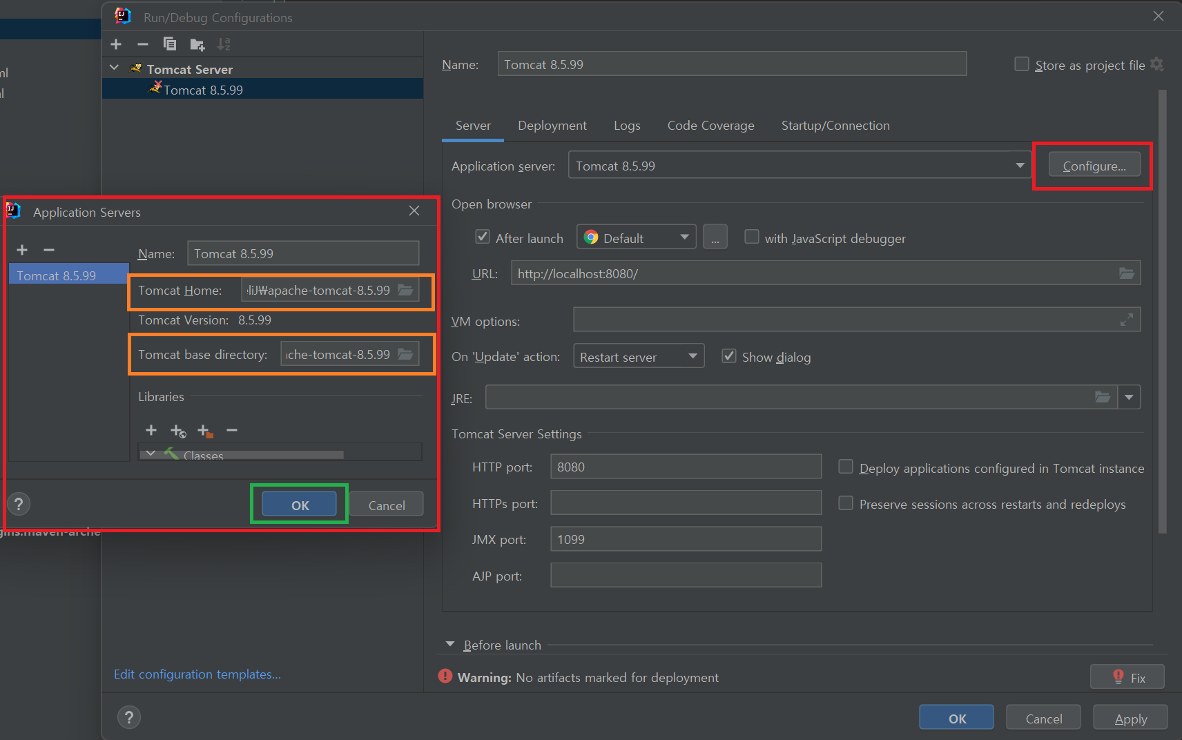Image resolution: width=1182 pixels, height=740 pixels.
Task: Open JRE dropdown arrow
Action: click(1129, 397)
